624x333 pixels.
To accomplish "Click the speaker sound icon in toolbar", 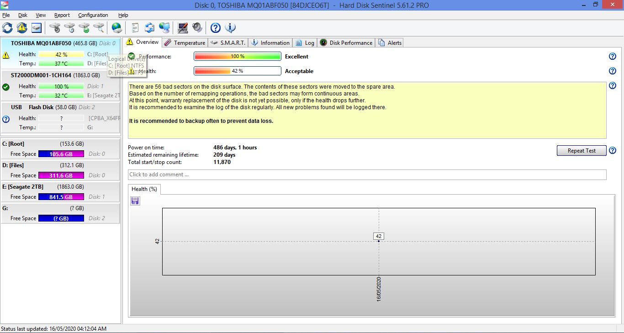I will pyautogui.click(x=197, y=28).
